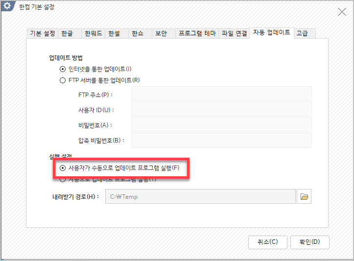
Task: Select 인터넷을 통한 업데이트 radio button
Action: pos(63,69)
